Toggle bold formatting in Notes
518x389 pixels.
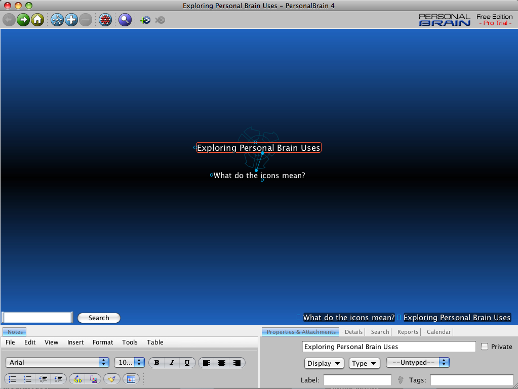click(156, 363)
